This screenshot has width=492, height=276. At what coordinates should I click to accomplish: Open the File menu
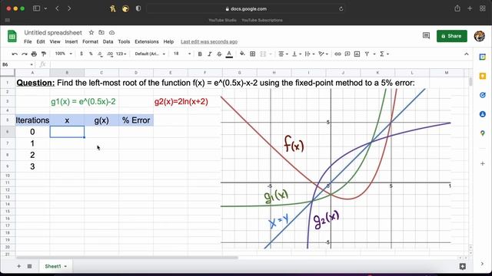click(x=28, y=41)
